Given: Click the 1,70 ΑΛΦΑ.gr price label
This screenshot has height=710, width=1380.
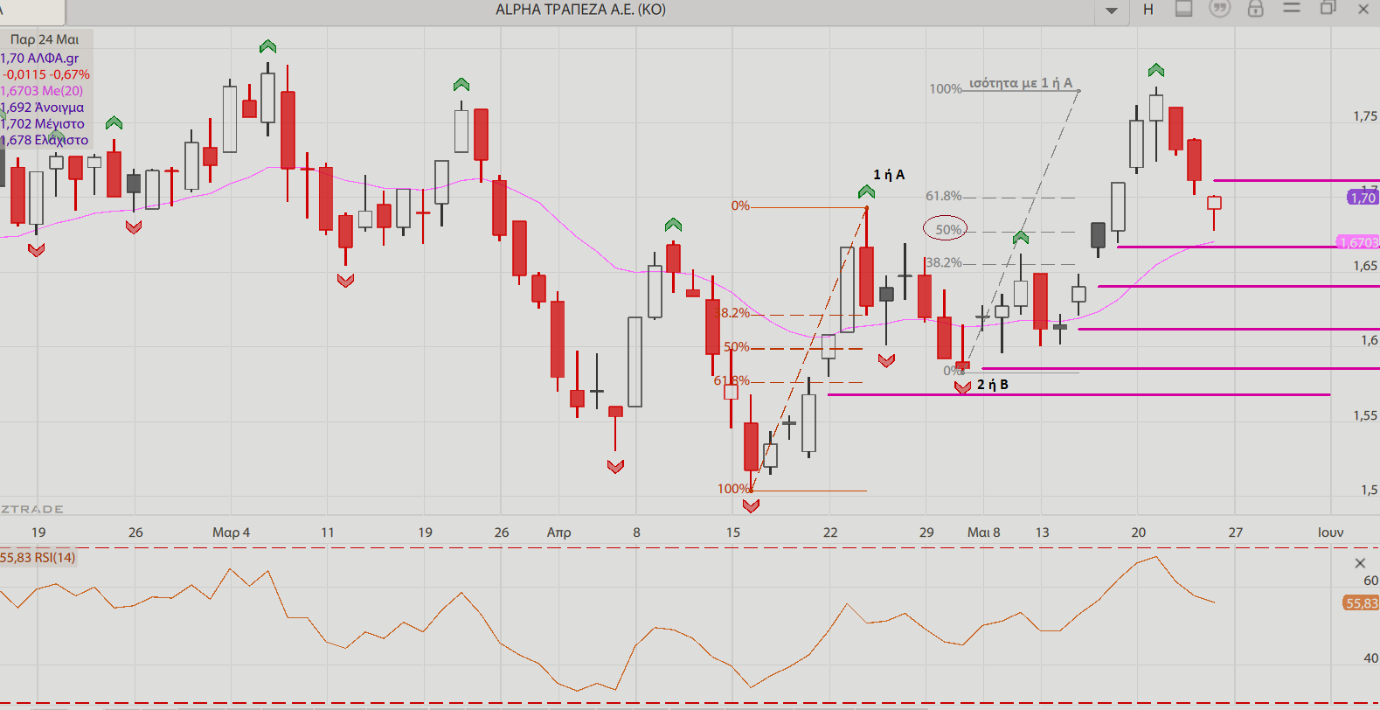Looking at the screenshot, I should click(x=39, y=59).
